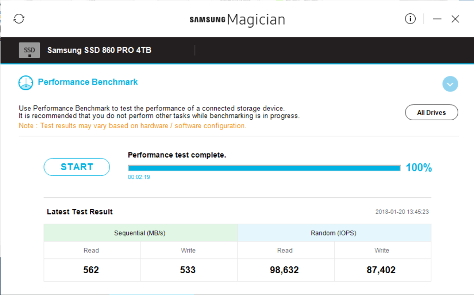This screenshot has height=295, width=474.
Task: Click the Random (IOPS) column header
Action: click(x=333, y=233)
